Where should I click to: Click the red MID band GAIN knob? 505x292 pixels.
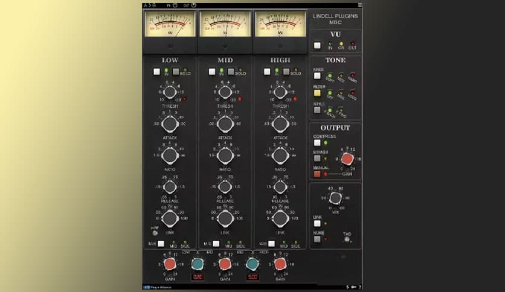pyautogui.click(x=225, y=264)
